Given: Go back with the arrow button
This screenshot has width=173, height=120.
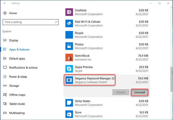Looking at the screenshot, I should [x=5, y=3].
